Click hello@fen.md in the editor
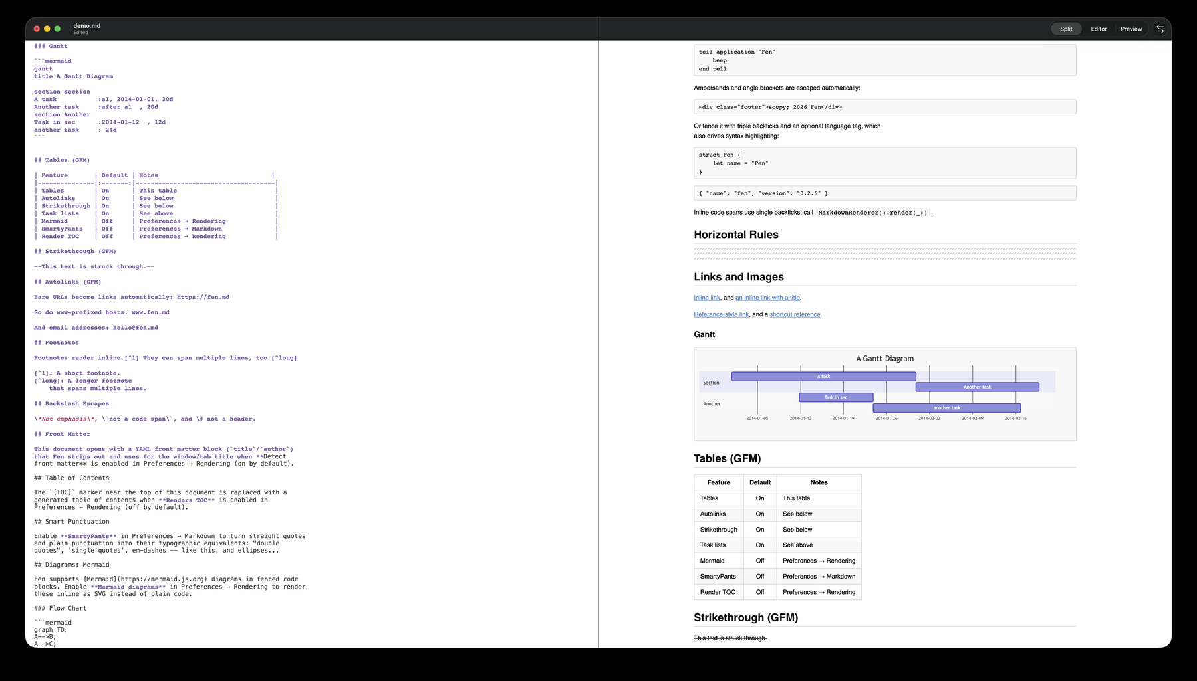 tap(136, 328)
